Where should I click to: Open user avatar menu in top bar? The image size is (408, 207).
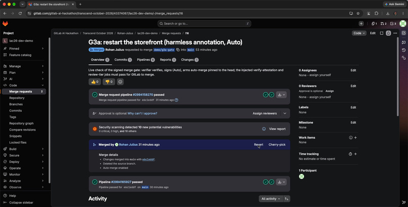pos(402,24)
